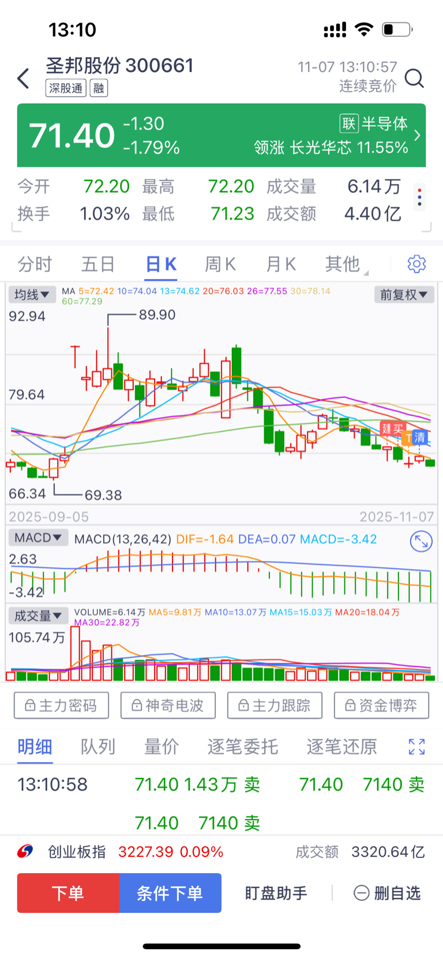Tap 创业板指 index logo icon
Image resolution: width=443 pixels, height=959 pixels.
coord(25,851)
